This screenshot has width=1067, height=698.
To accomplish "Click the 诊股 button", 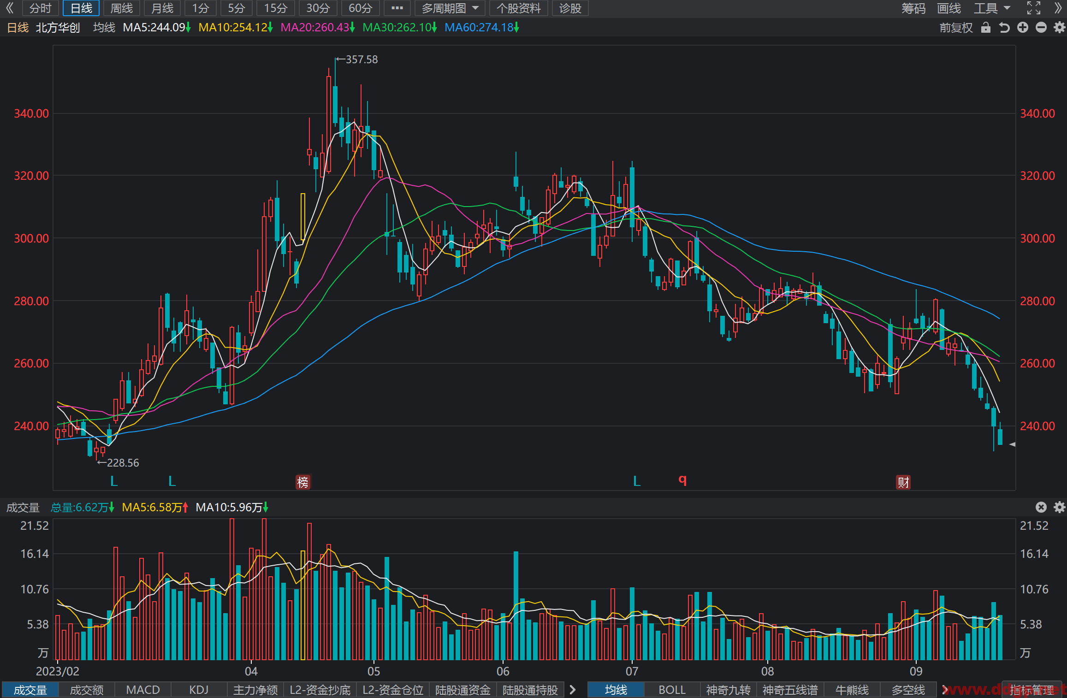I will point(570,8).
